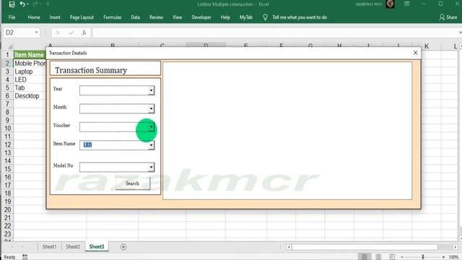Click inside the Month text field
Screen dimensions: 462x260
[x=114, y=108]
